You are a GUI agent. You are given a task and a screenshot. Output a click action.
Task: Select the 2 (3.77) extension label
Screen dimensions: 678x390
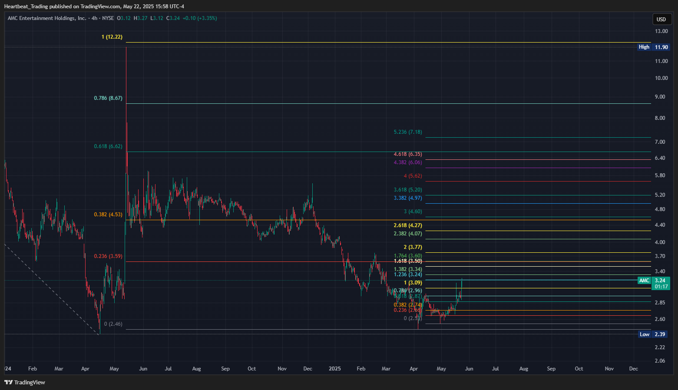[413, 247]
